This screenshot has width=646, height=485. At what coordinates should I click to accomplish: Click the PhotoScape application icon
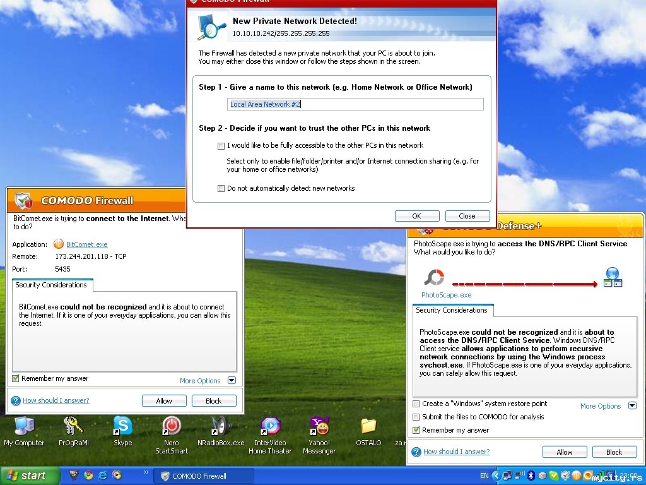click(x=434, y=278)
